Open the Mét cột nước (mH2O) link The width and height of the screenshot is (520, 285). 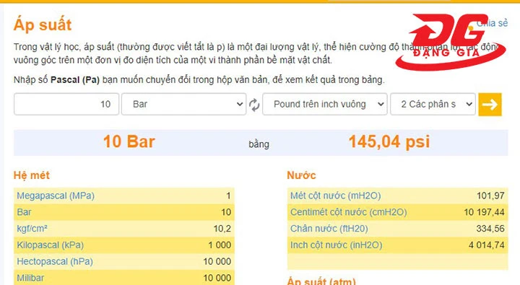[335, 196]
